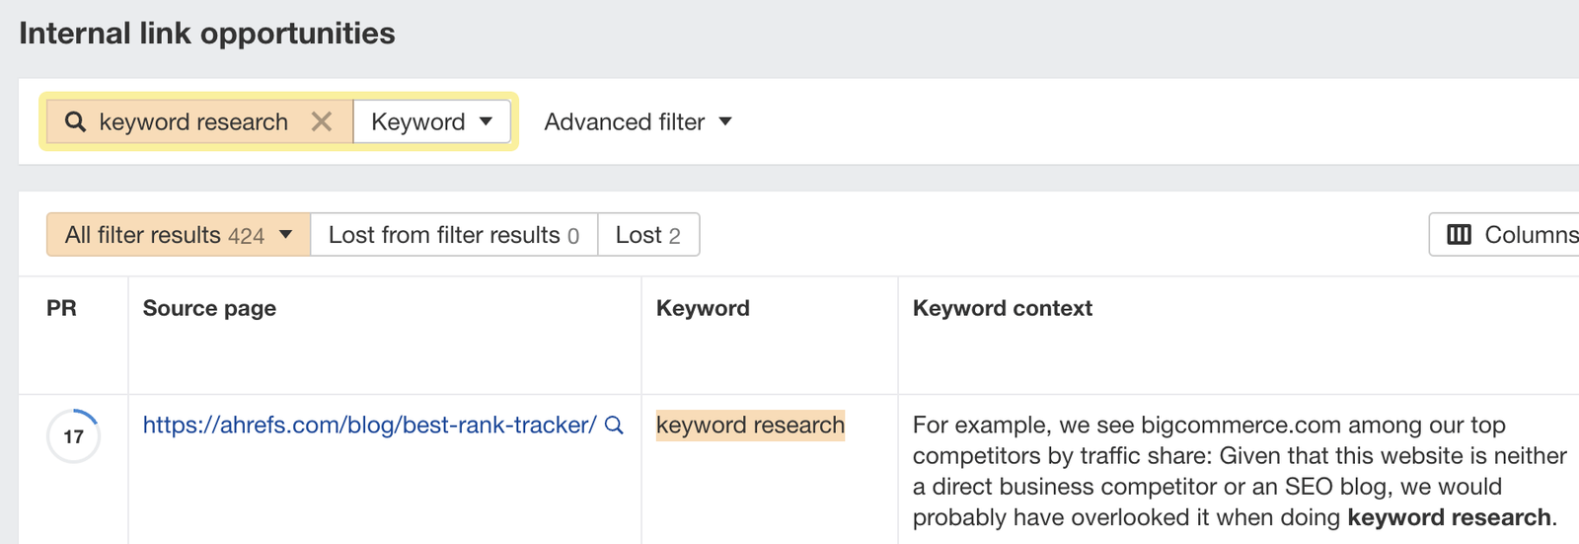Expand the Advanced filter menu
This screenshot has height=544, width=1579.
tap(625, 121)
